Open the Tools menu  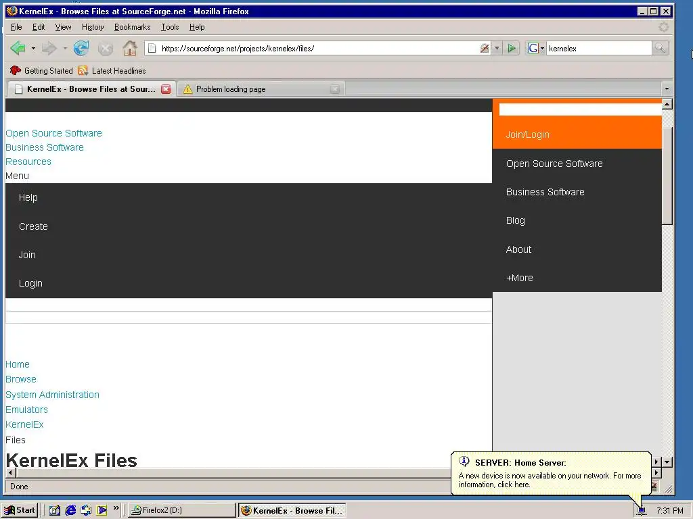[x=170, y=27]
